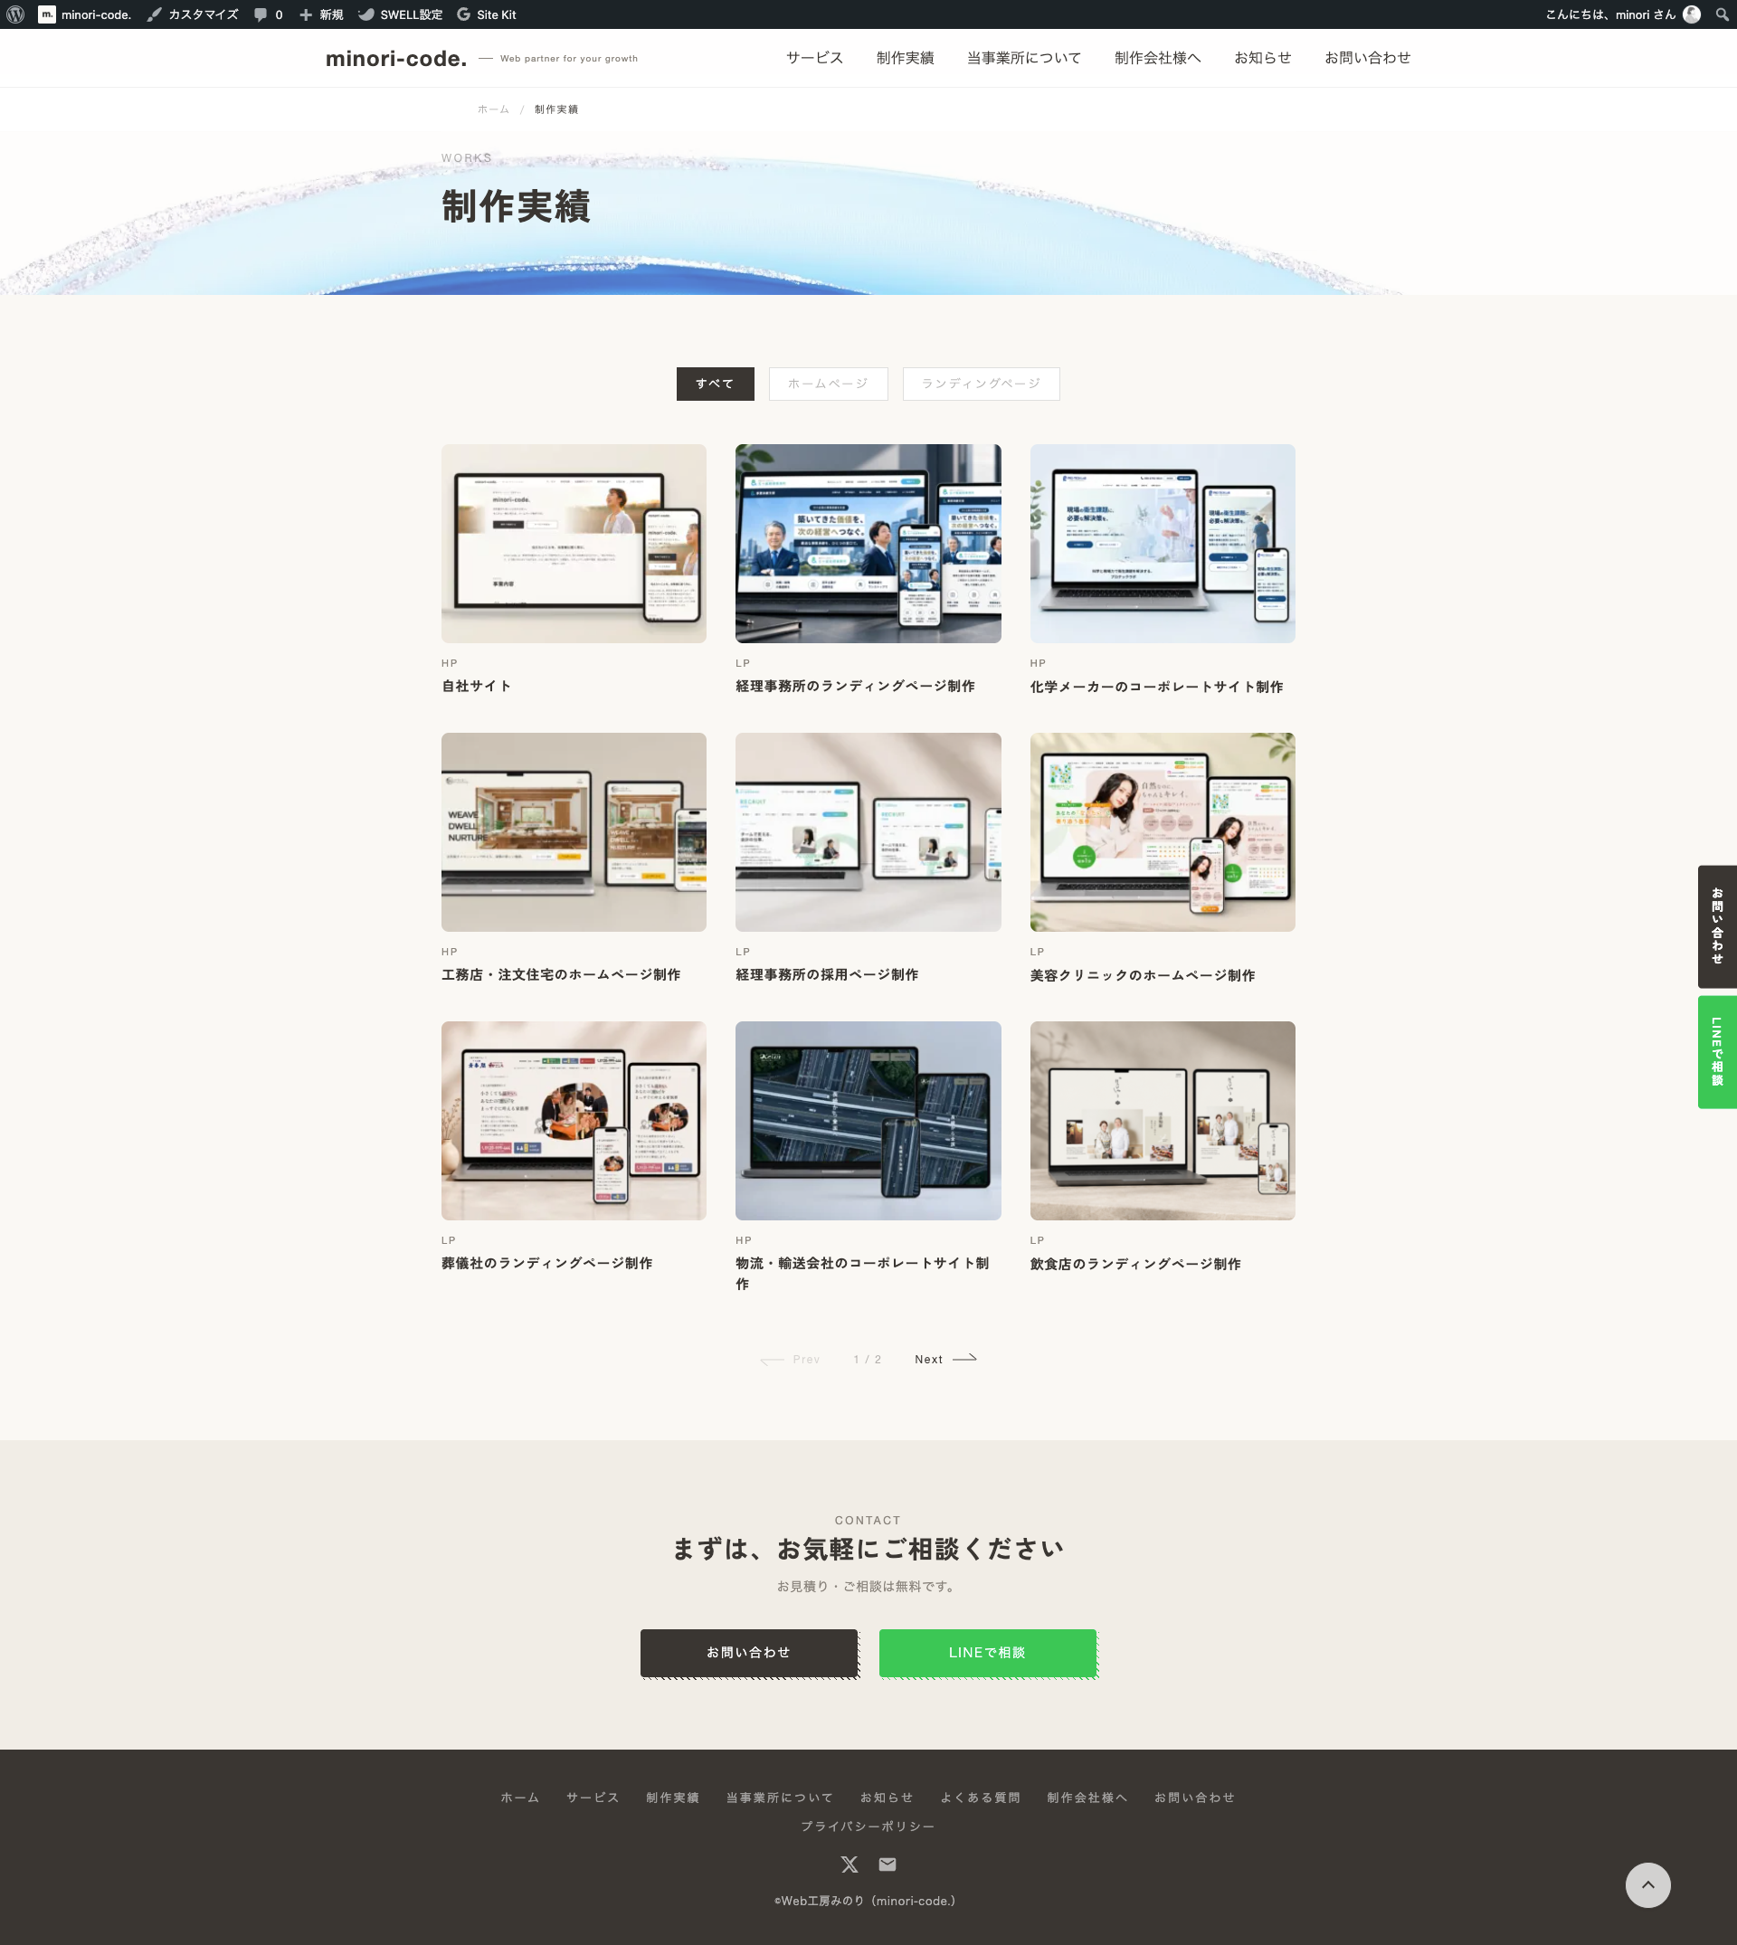This screenshot has height=1945, width=1737.
Task: Open the 自社サイト thumbnail
Action: pyautogui.click(x=574, y=543)
